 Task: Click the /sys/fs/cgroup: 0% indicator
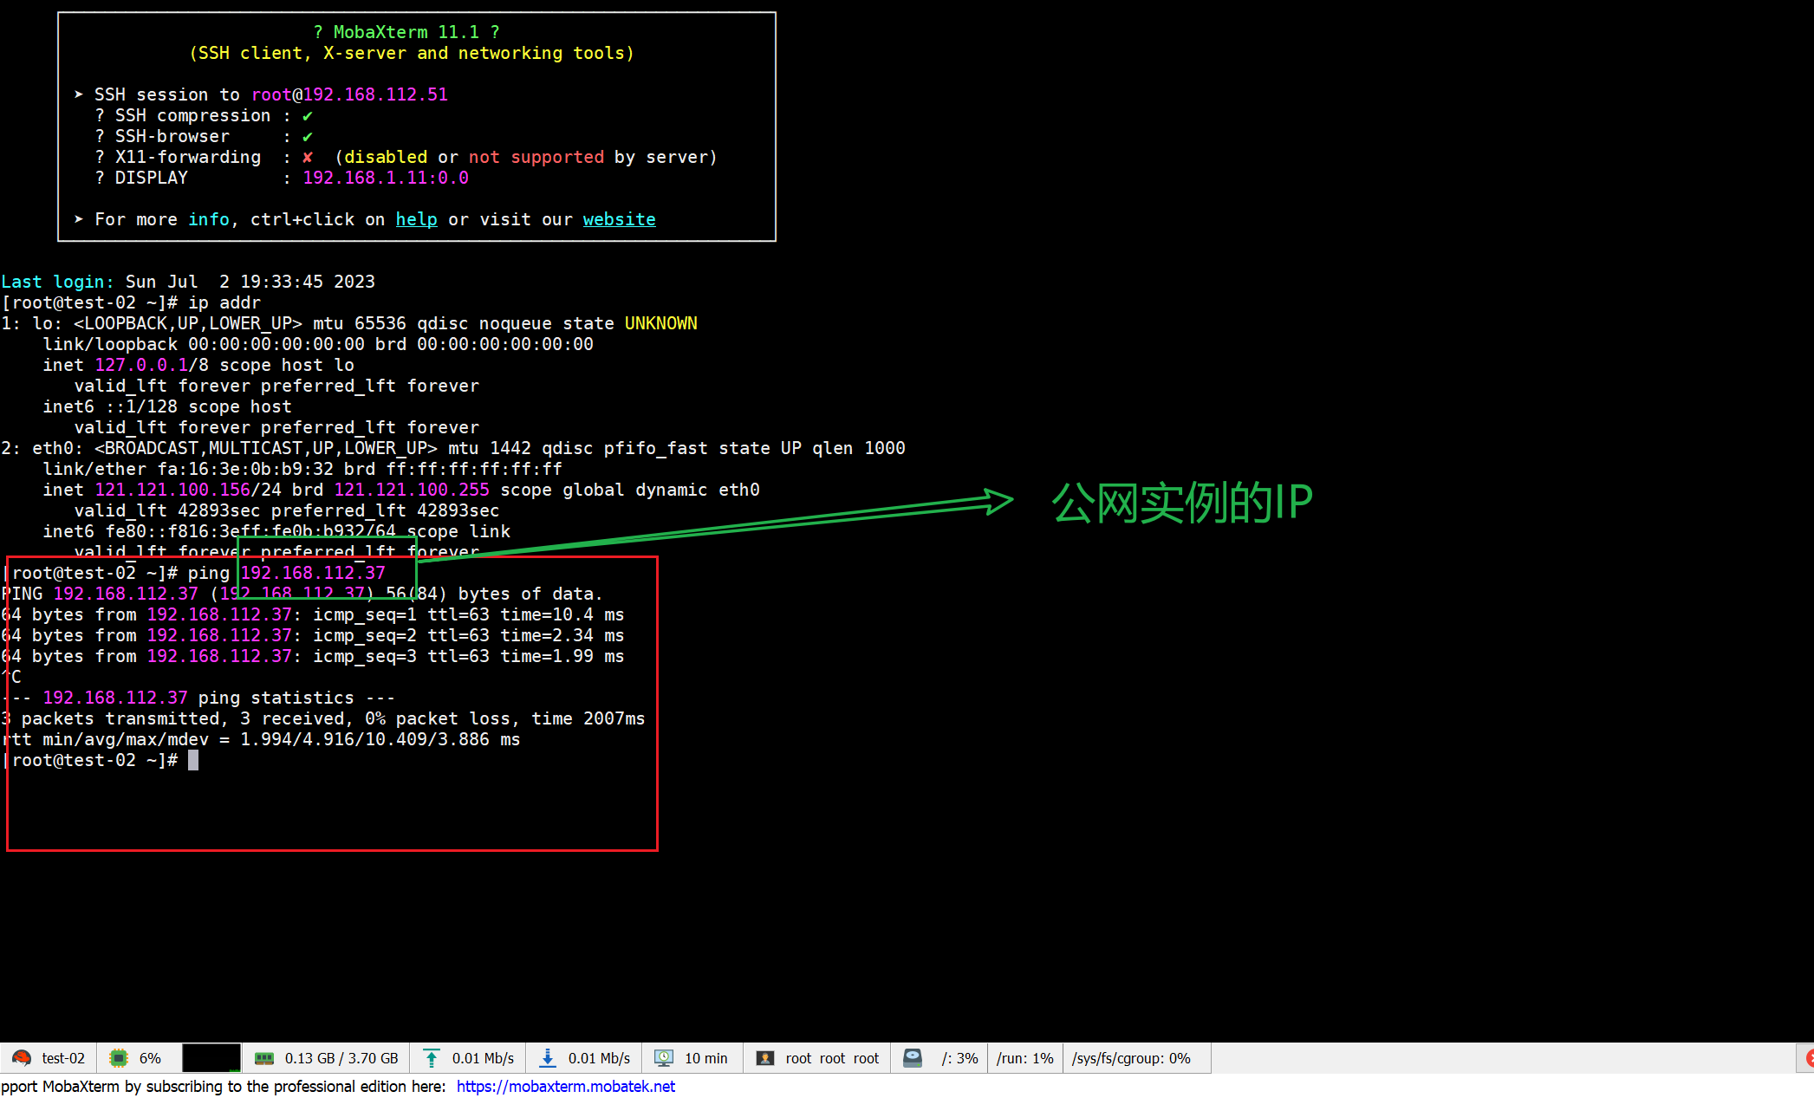pos(1130,1057)
